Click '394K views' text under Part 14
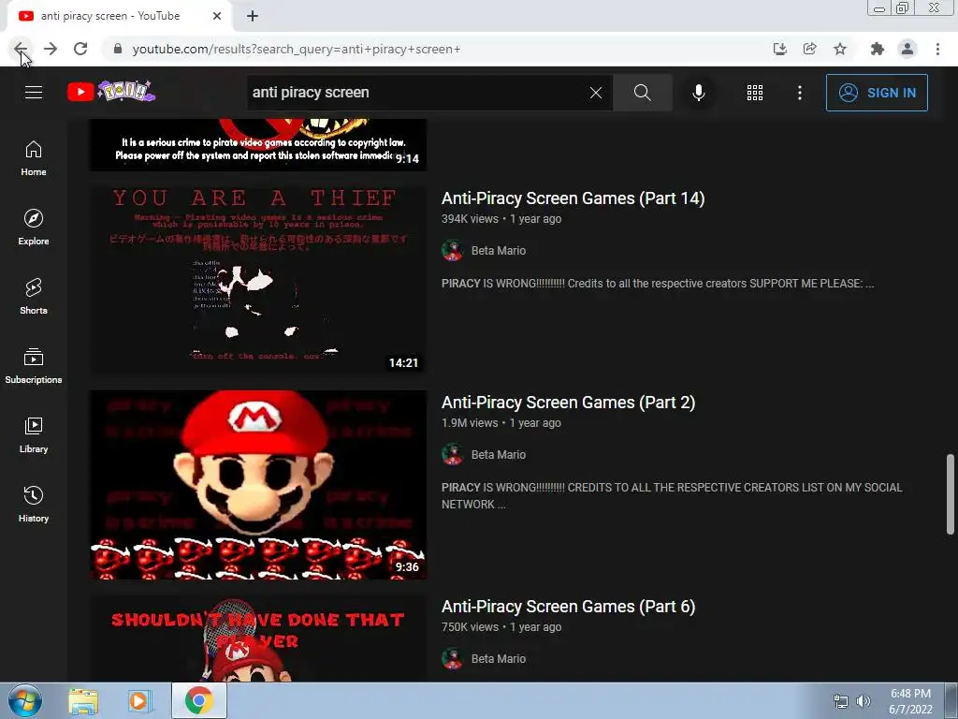The height and width of the screenshot is (719, 958). [x=470, y=219]
